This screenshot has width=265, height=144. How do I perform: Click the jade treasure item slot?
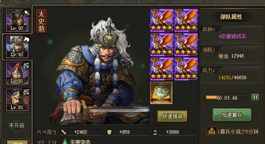(161, 93)
